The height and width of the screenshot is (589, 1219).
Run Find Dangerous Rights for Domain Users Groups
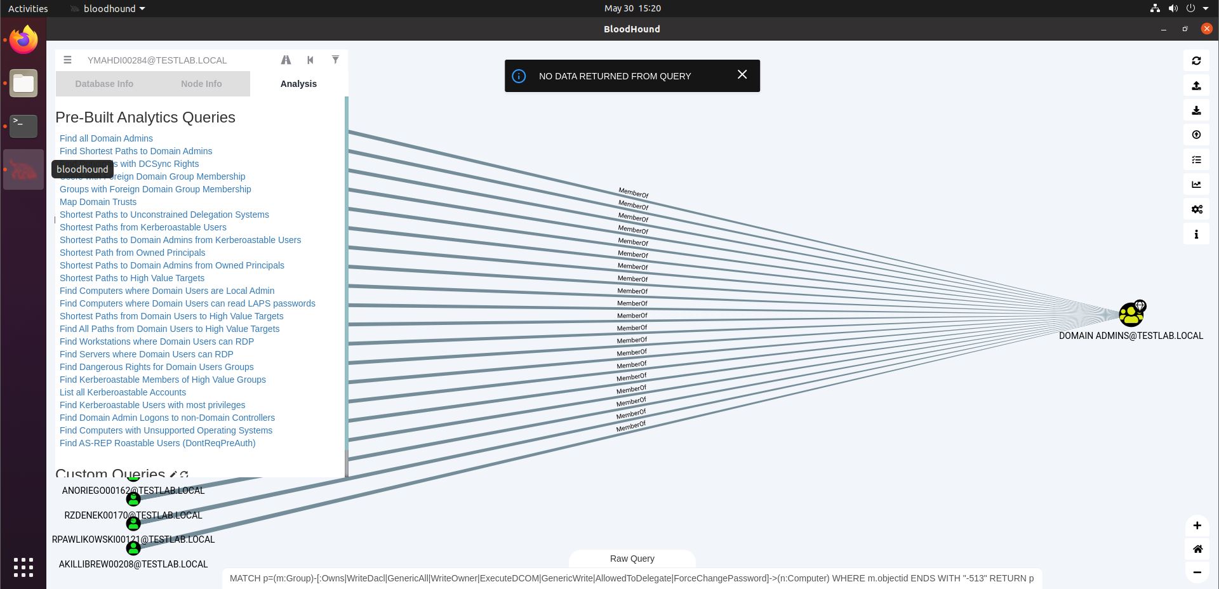[x=157, y=367]
